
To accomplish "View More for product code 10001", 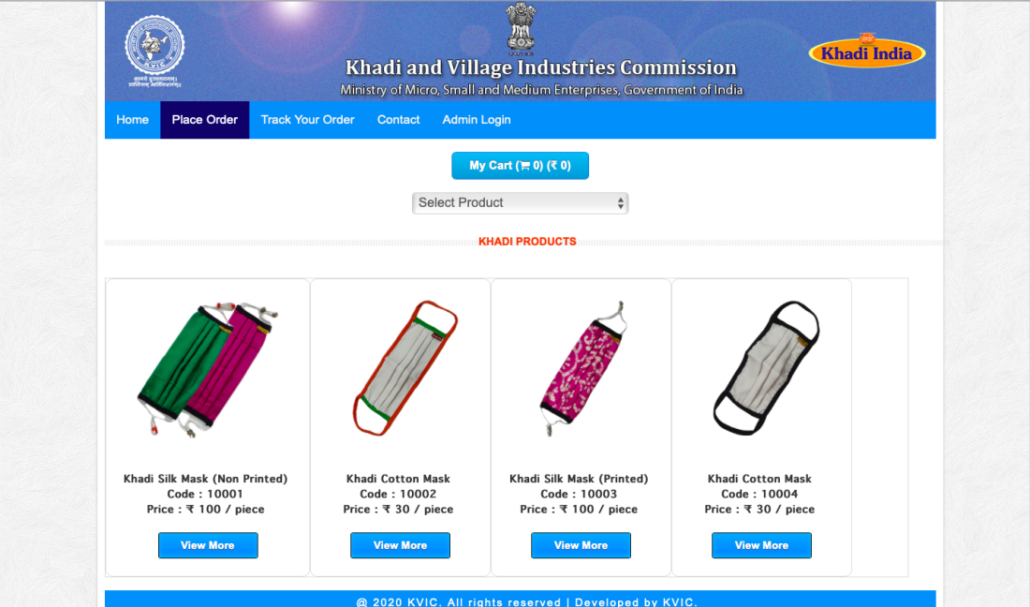I will tap(208, 545).
